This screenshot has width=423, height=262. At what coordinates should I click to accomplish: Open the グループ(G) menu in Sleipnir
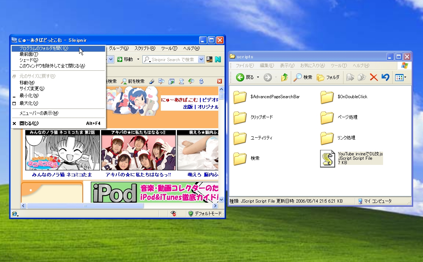(x=119, y=48)
